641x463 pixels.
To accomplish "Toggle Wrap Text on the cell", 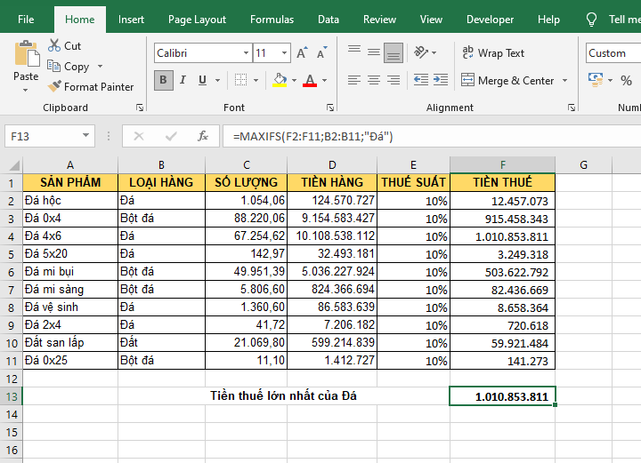I will 493,53.
